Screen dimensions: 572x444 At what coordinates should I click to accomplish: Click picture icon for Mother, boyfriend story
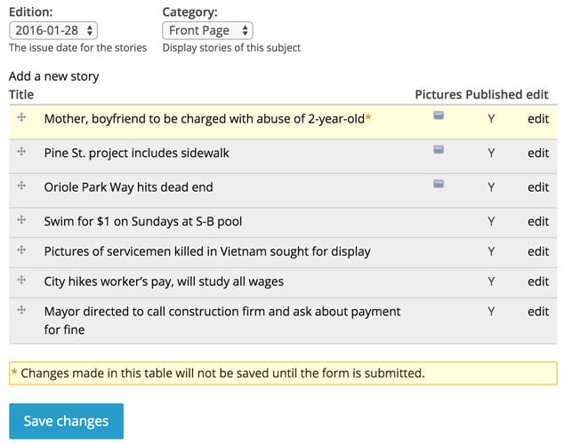pyautogui.click(x=439, y=115)
